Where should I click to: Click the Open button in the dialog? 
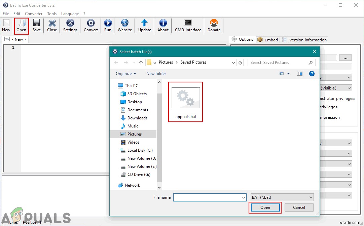click(x=265, y=207)
